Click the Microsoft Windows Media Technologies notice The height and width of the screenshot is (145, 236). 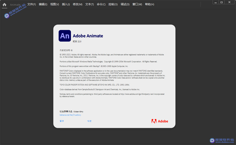[x=109, y=61]
